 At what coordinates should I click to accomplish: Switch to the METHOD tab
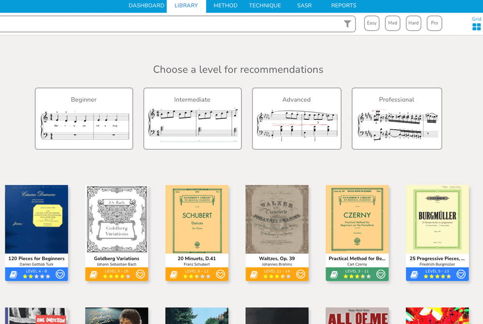tap(225, 6)
